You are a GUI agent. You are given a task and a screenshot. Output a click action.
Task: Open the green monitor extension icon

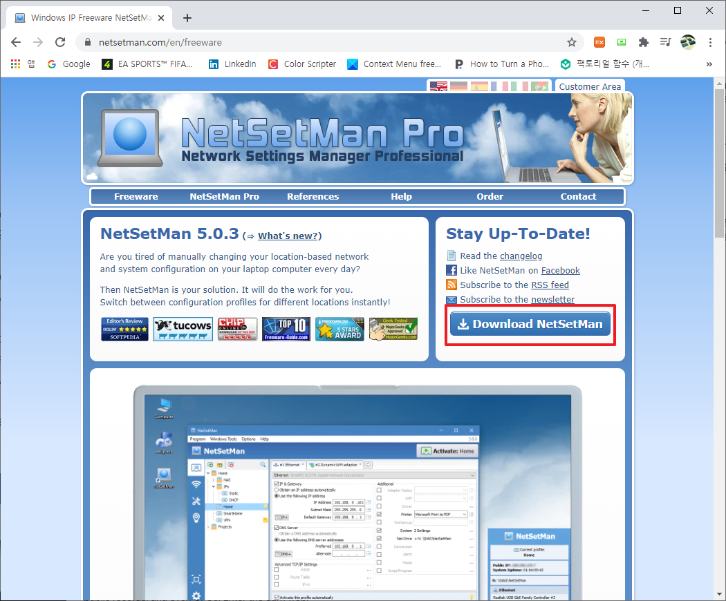[x=622, y=42]
